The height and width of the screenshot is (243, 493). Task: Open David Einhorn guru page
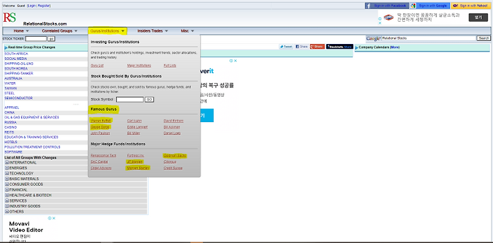(174, 121)
